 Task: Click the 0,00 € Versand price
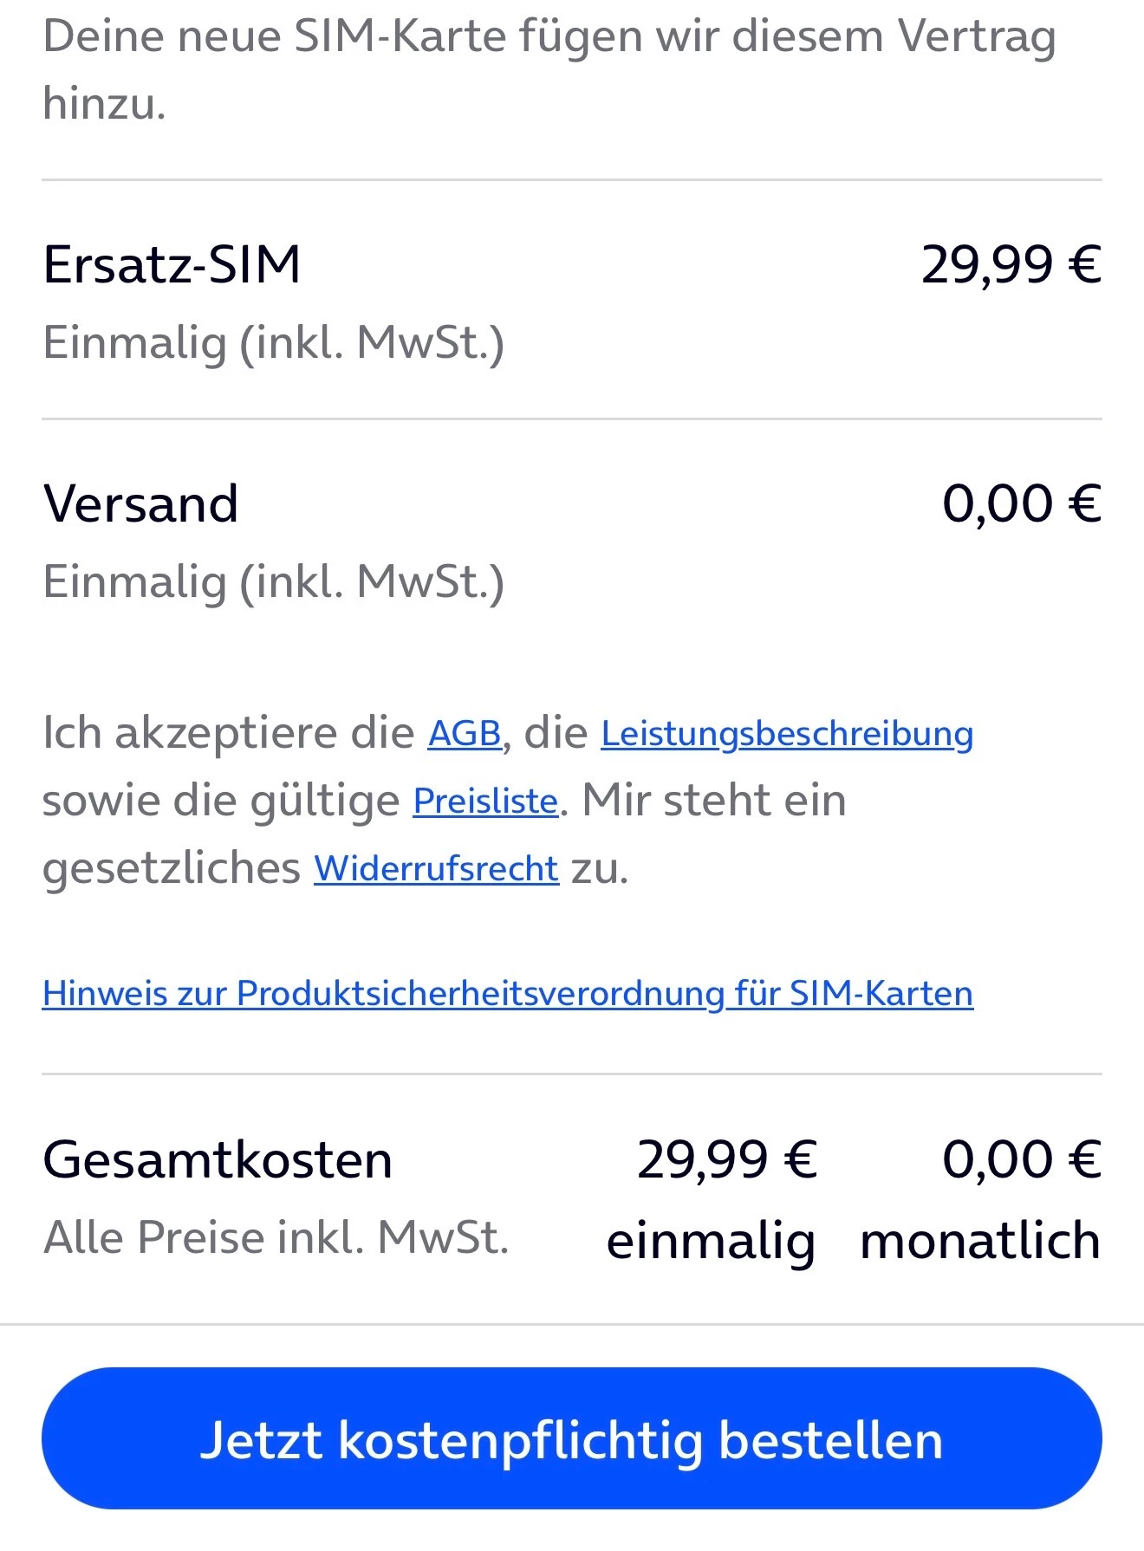click(1021, 503)
